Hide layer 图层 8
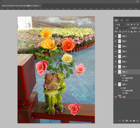This screenshot has height=128, width=140. 115,84
